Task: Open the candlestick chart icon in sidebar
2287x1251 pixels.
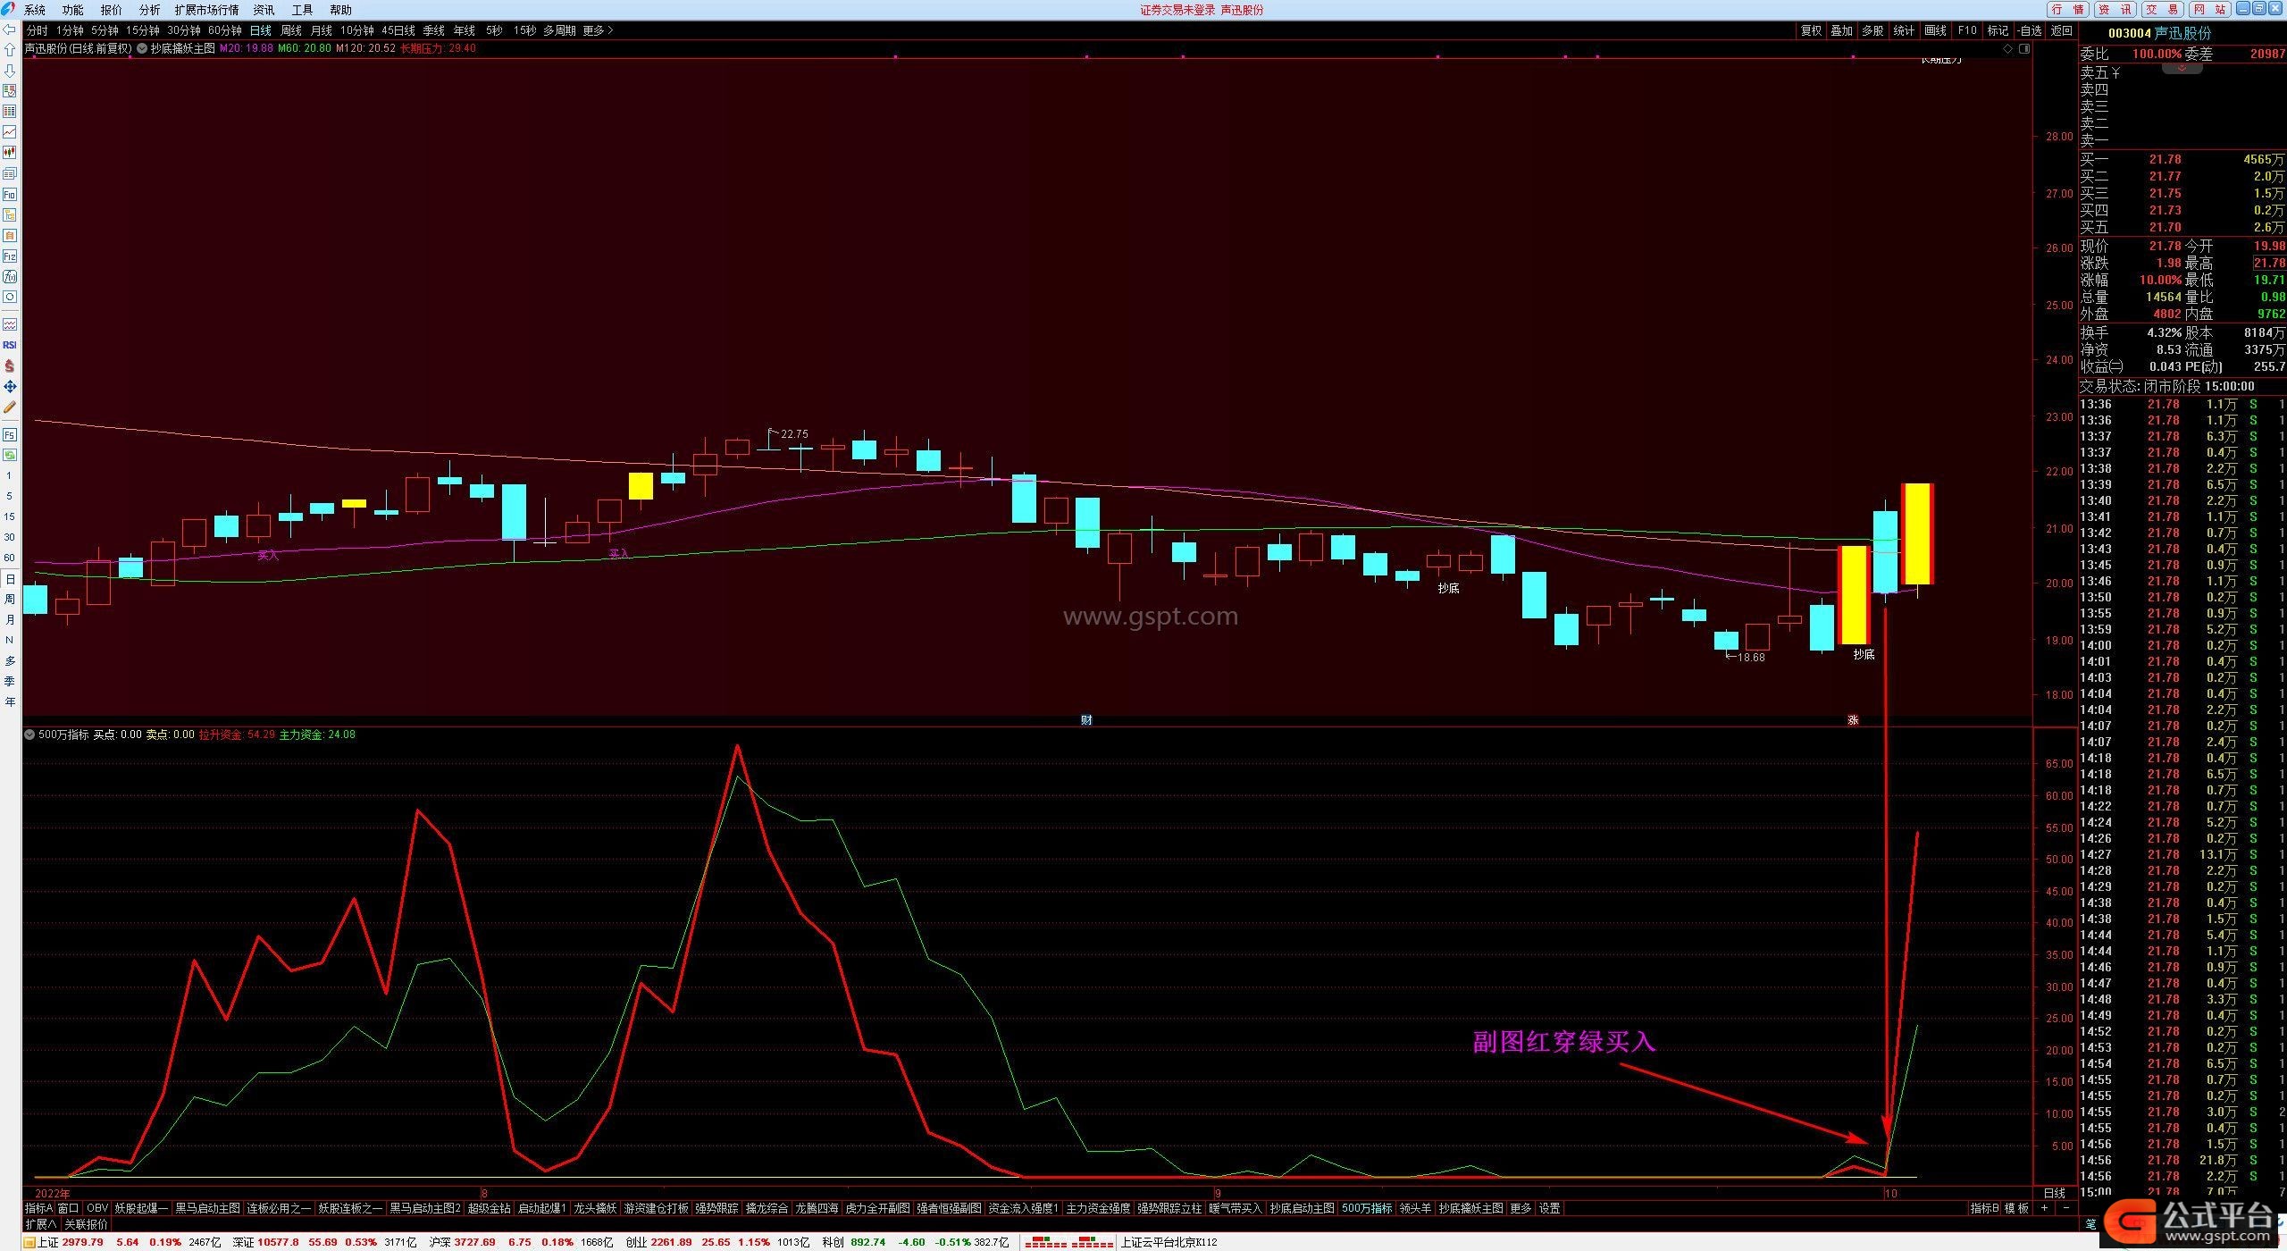Action: (10, 153)
